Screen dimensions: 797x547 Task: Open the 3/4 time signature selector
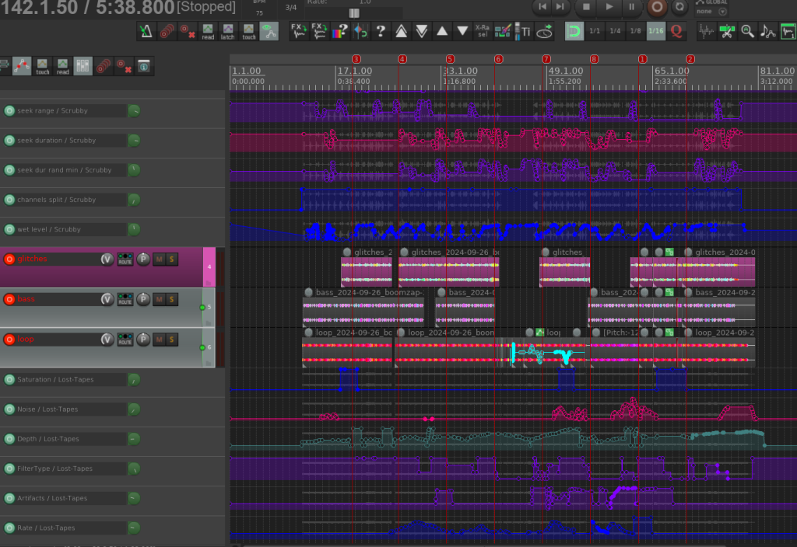(292, 9)
